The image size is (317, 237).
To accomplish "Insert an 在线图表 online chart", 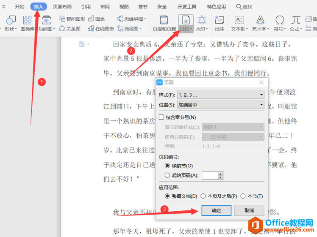I will tap(101, 29).
